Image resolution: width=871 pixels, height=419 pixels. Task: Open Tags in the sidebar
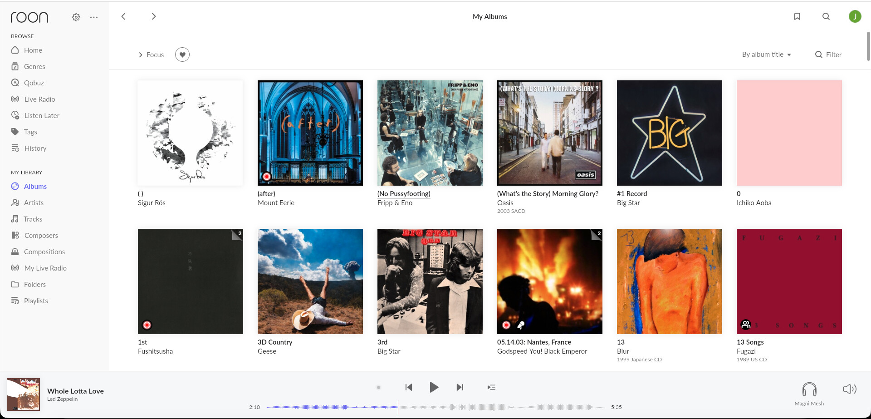pyautogui.click(x=24, y=132)
